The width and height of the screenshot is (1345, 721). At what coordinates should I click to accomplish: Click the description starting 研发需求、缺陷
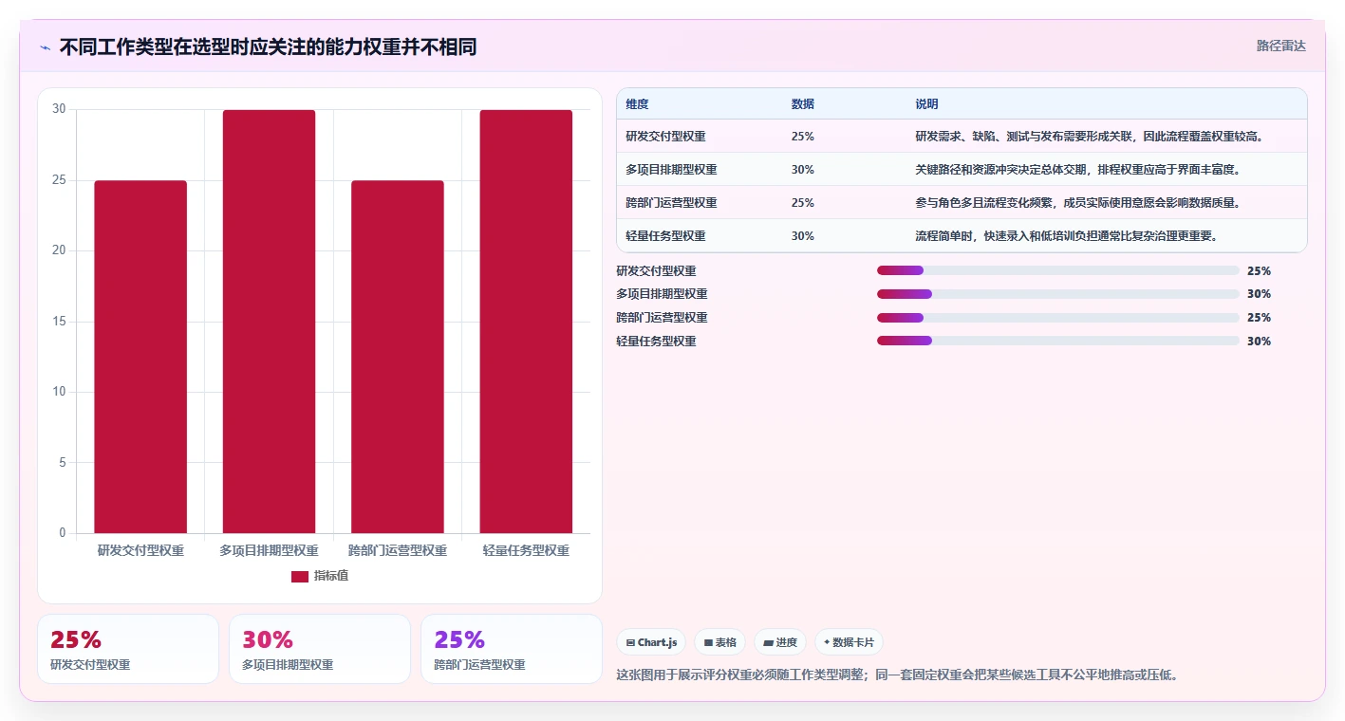[1089, 137]
